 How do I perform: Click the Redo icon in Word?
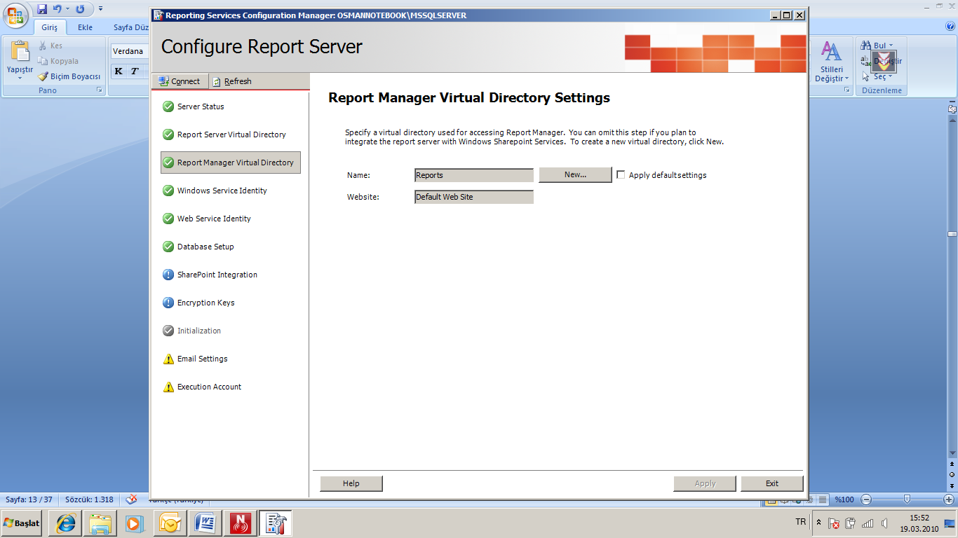tap(80, 8)
